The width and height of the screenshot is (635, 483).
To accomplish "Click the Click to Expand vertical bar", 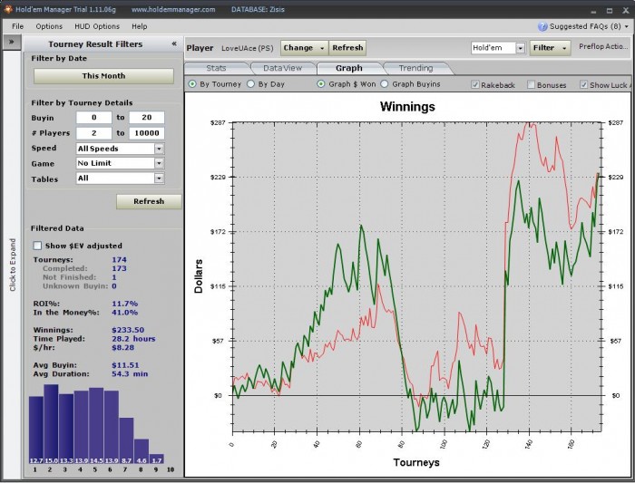I will click(x=12, y=263).
